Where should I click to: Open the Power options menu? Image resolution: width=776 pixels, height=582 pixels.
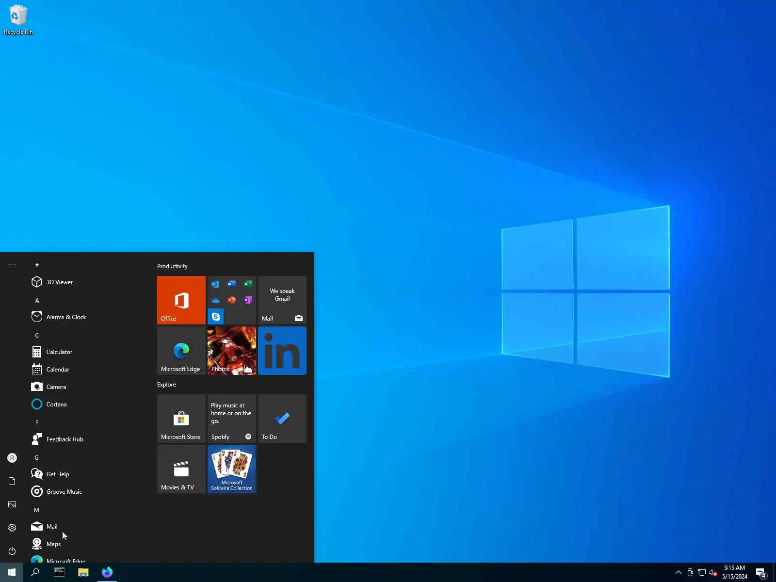(x=12, y=551)
